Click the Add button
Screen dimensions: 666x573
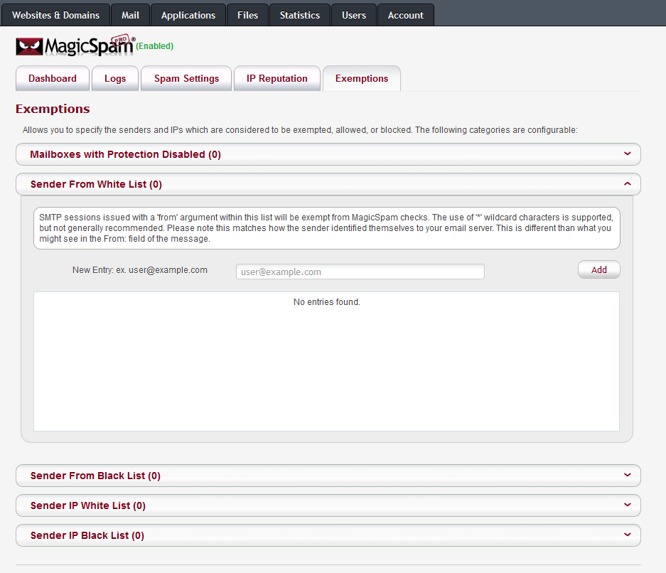point(599,269)
